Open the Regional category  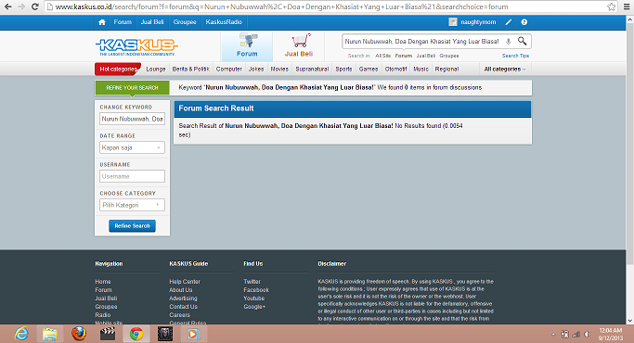pos(446,70)
